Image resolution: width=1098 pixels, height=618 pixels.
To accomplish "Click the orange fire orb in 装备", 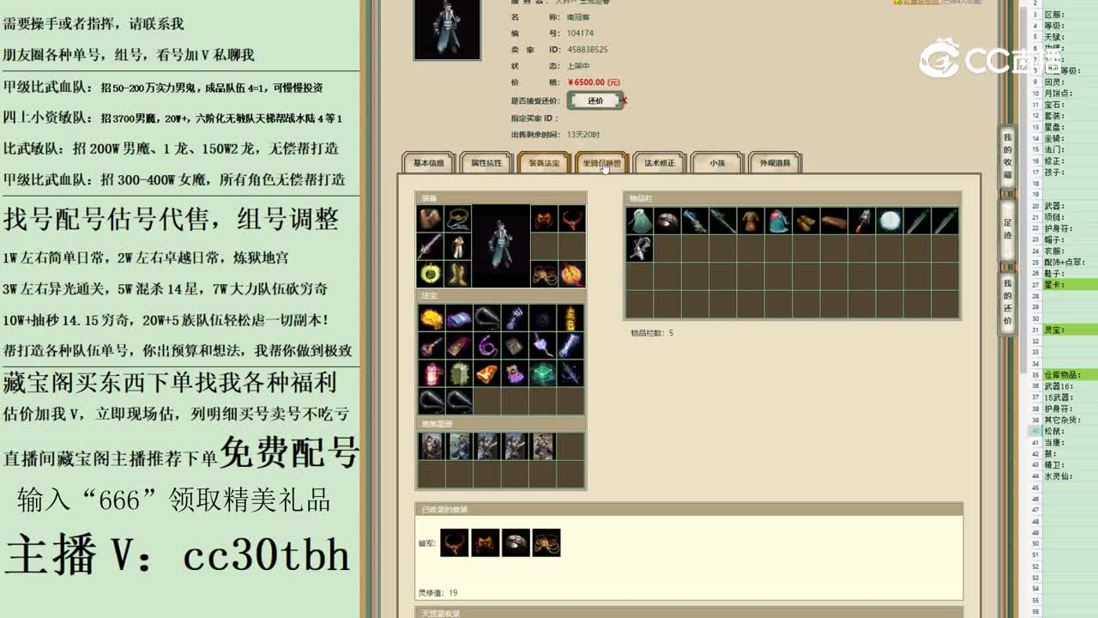I will point(571,275).
